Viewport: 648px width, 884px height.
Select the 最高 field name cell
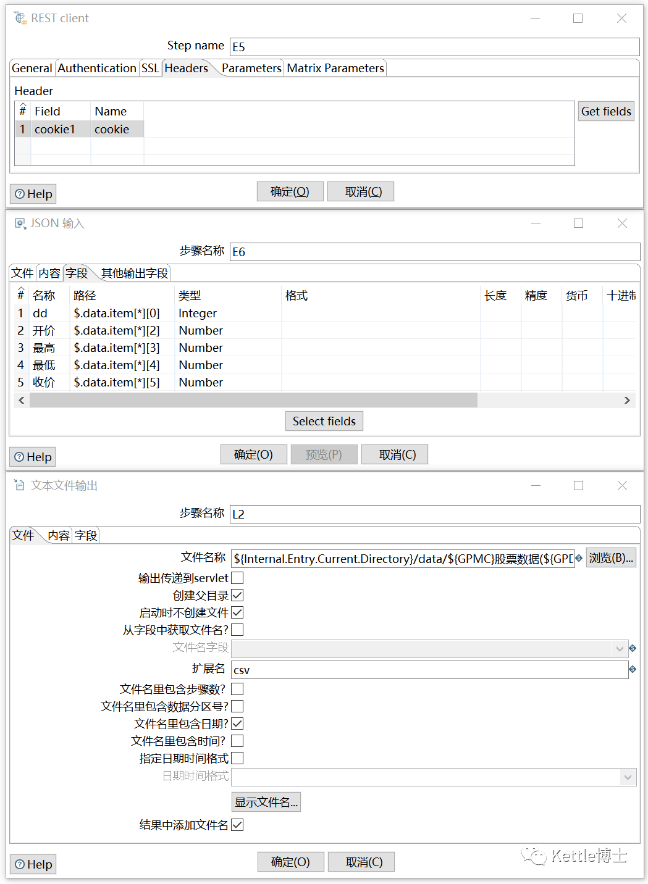(x=49, y=348)
